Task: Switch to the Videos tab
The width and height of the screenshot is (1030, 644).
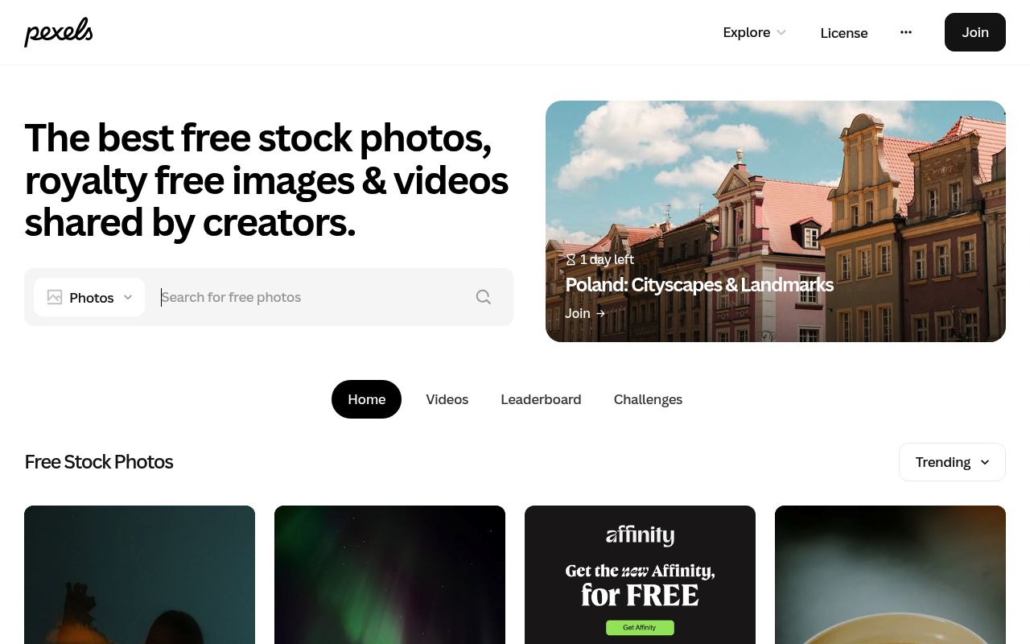Action: [447, 399]
